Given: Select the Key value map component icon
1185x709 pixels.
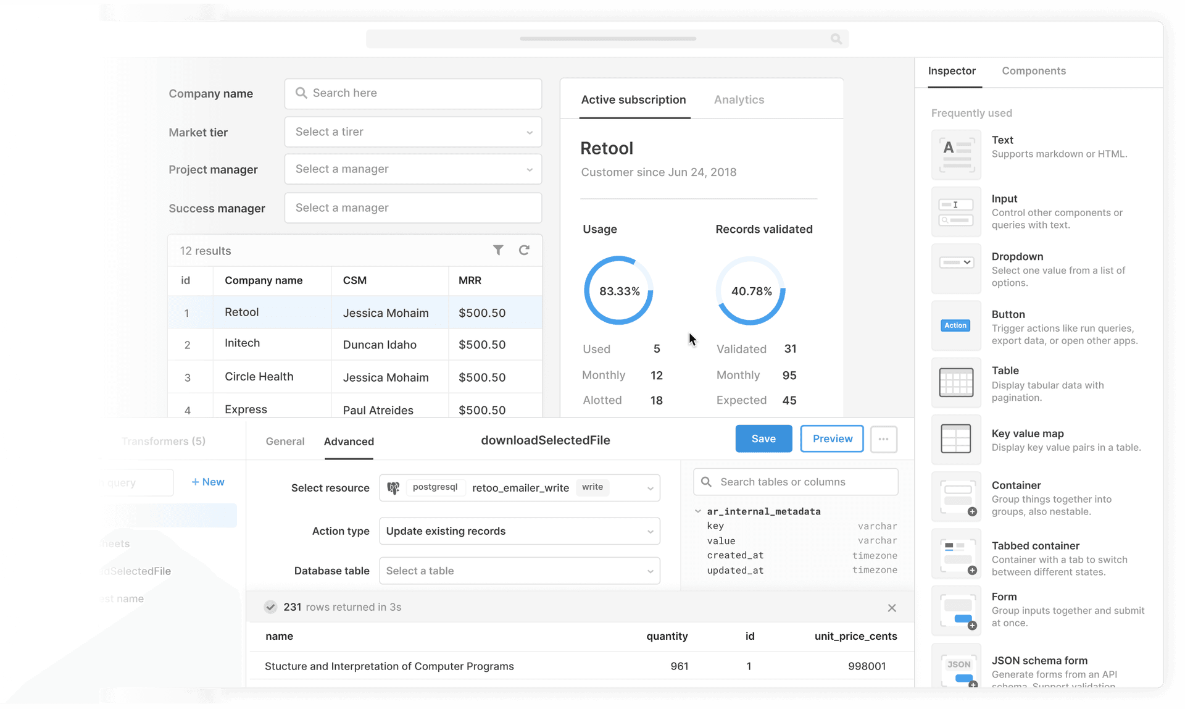Looking at the screenshot, I should coord(956,439).
